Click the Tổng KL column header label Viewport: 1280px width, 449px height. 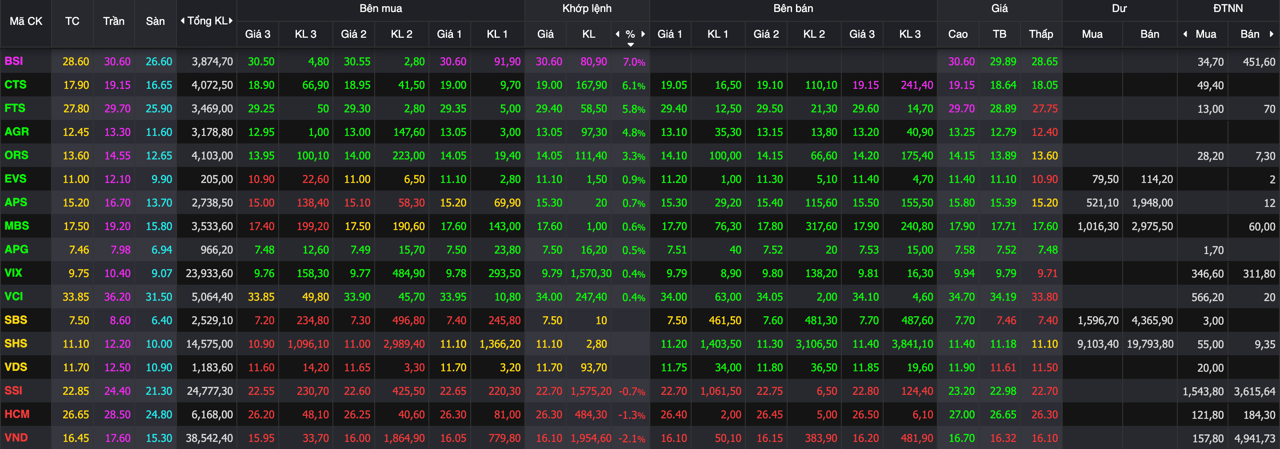207,21
